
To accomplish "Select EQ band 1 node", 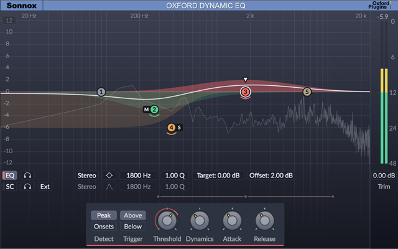I will click(101, 92).
